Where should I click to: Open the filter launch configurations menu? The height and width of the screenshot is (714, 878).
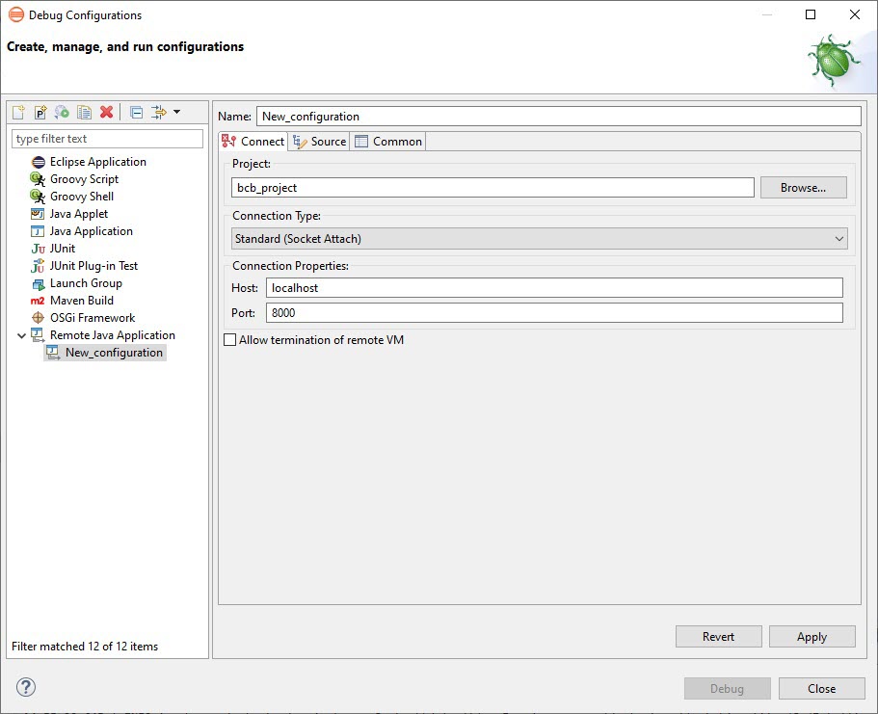click(177, 112)
